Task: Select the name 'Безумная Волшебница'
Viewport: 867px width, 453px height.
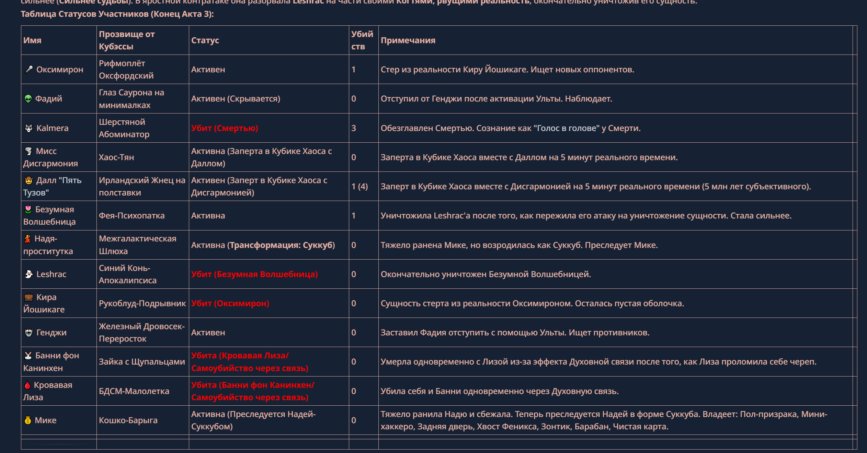Action: tap(49, 216)
